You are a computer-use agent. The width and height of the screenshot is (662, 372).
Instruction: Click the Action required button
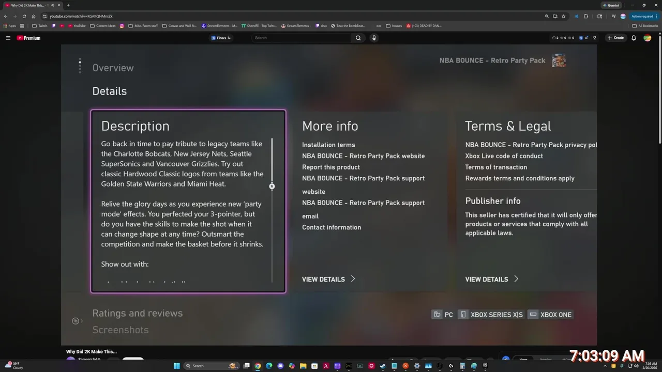tap(644, 16)
